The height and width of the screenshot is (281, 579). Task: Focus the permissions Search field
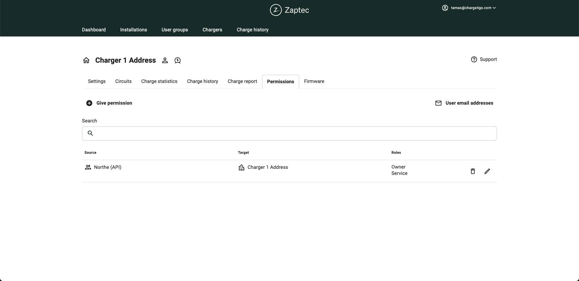289,133
